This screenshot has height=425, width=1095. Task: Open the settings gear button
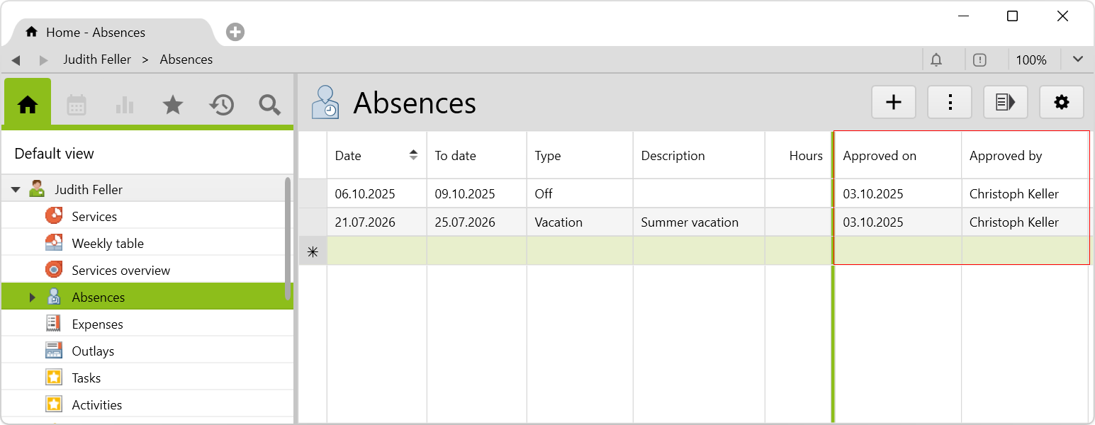[x=1061, y=103]
